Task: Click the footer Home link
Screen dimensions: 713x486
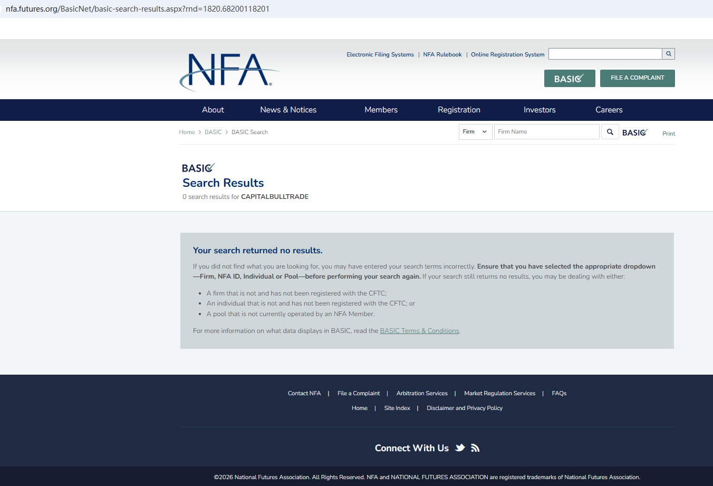Action: (x=360, y=408)
